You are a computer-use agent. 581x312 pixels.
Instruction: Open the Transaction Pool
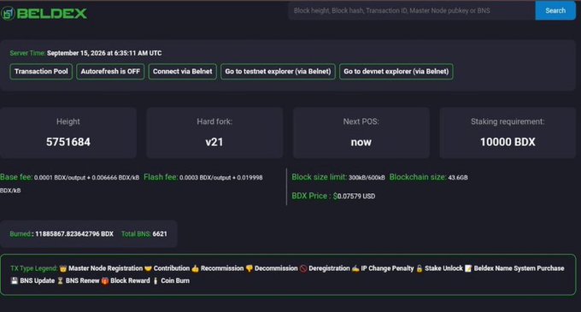41,72
